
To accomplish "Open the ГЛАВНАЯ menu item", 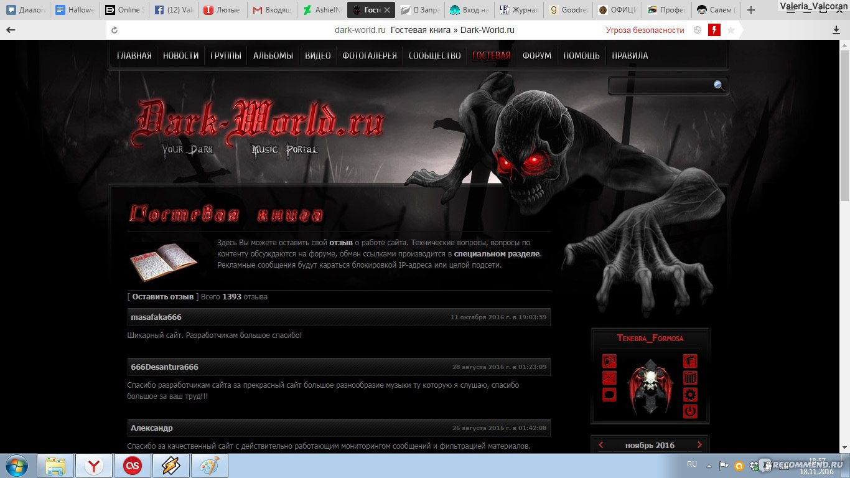I will point(134,55).
